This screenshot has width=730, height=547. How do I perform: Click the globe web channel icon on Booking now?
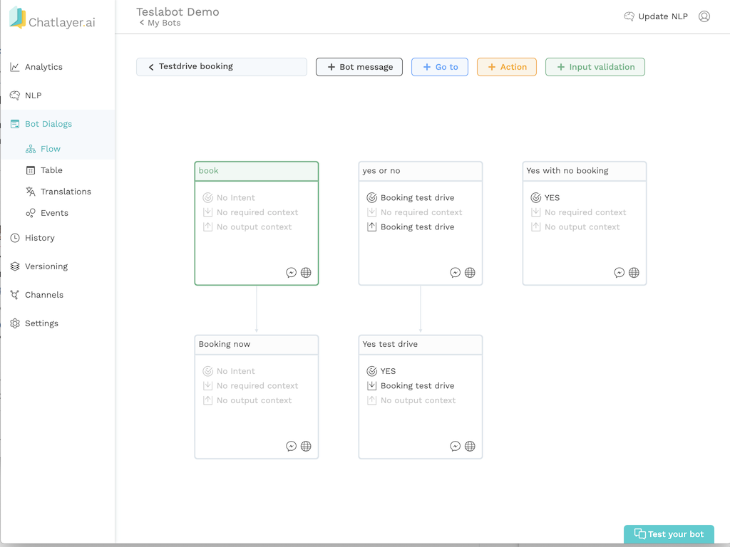[x=306, y=446]
